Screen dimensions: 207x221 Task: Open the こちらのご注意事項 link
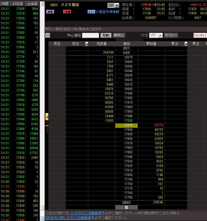[86, 213]
